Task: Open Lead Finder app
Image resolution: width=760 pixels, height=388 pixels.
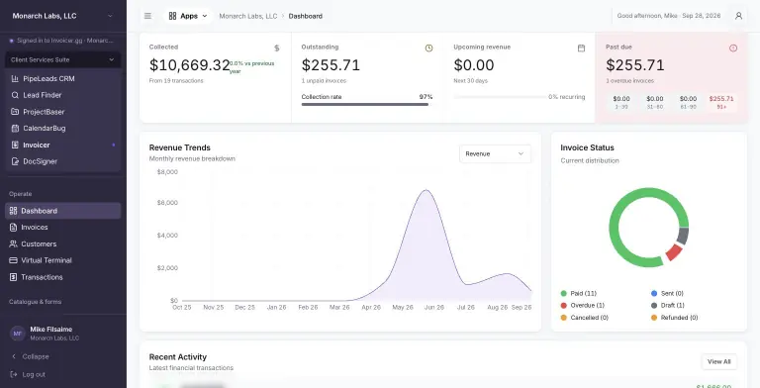Action: (63, 95)
